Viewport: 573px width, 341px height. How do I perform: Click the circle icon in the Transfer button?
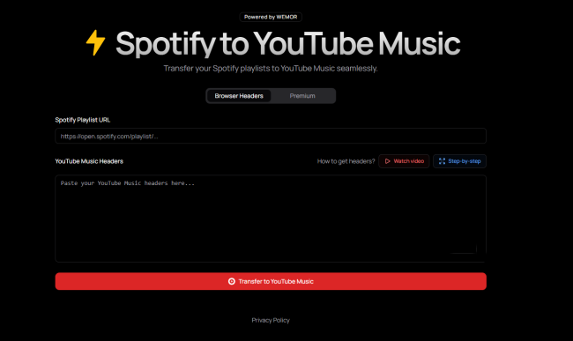[x=231, y=281]
